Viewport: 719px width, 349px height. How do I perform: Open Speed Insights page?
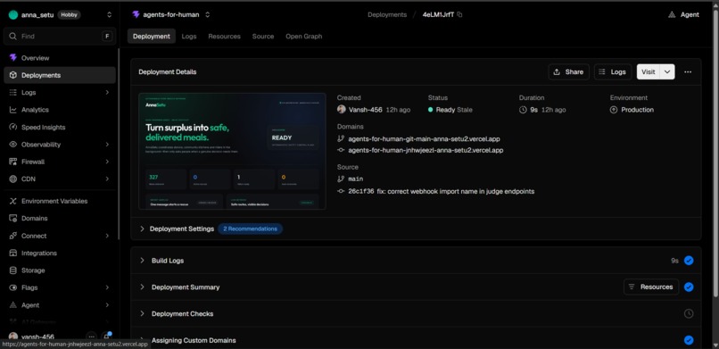(60, 127)
